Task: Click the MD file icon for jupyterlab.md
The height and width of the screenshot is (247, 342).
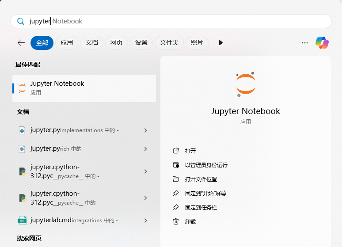Action: pos(22,220)
